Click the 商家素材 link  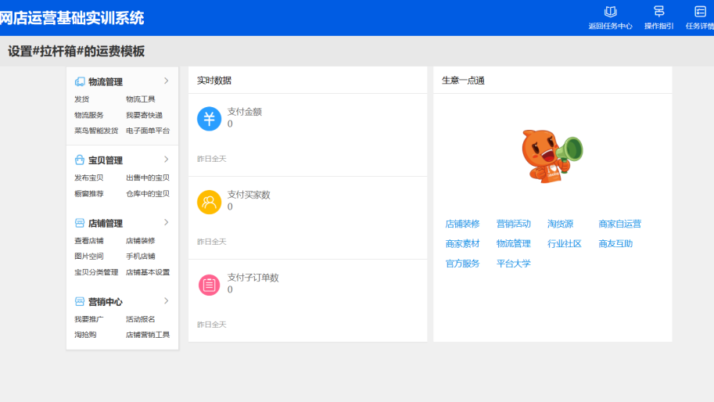pos(462,243)
